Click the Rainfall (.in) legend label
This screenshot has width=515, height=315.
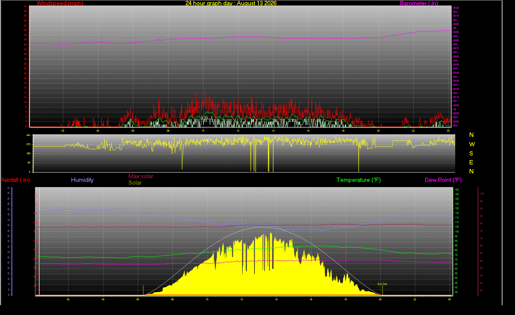15,180
